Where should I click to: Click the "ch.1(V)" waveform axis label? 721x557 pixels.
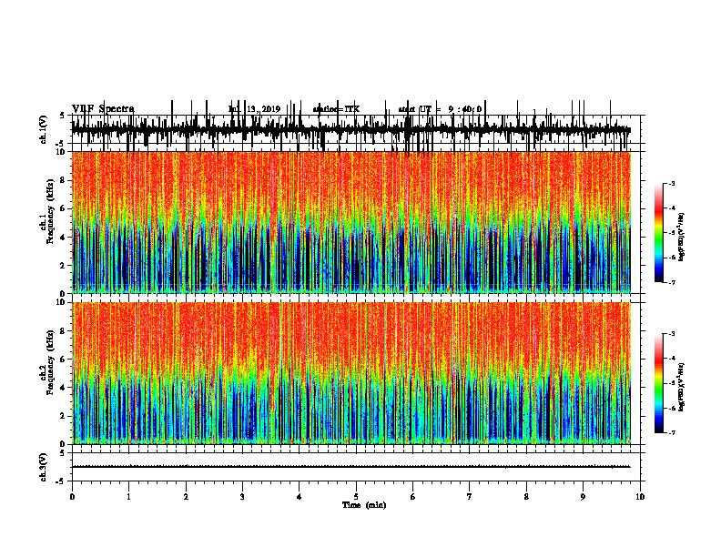click(44, 129)
